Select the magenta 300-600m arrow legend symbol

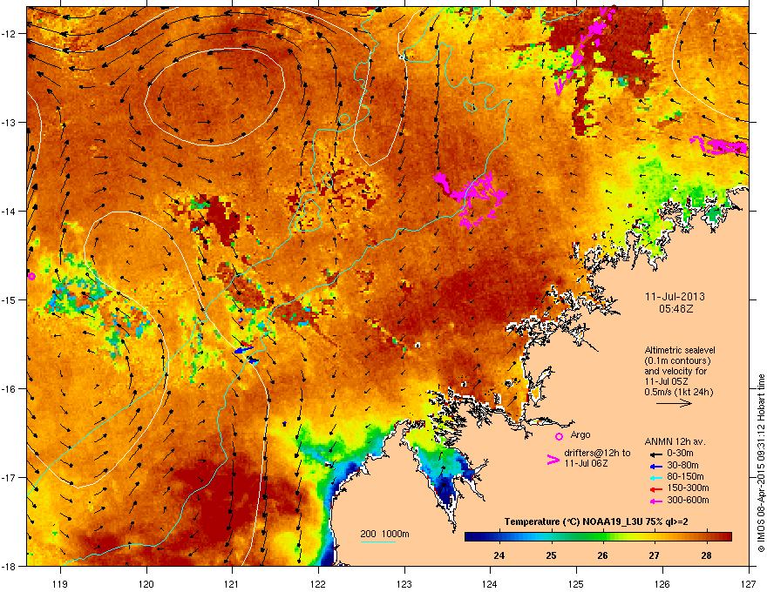(x=655, y=501)
